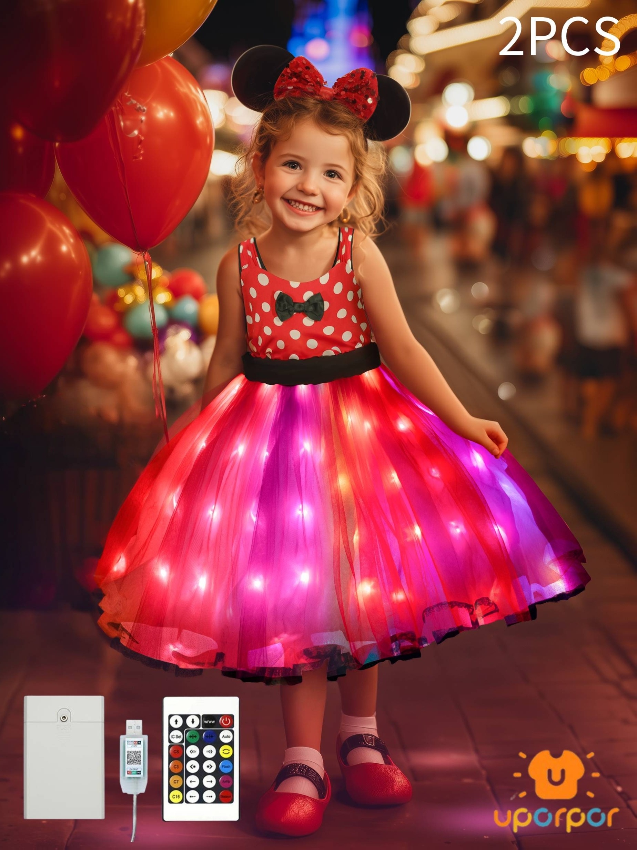Tap the green converge-arrows button on the remote
Image resolution: width=637 pixels, height=850 pixels.
193,737
